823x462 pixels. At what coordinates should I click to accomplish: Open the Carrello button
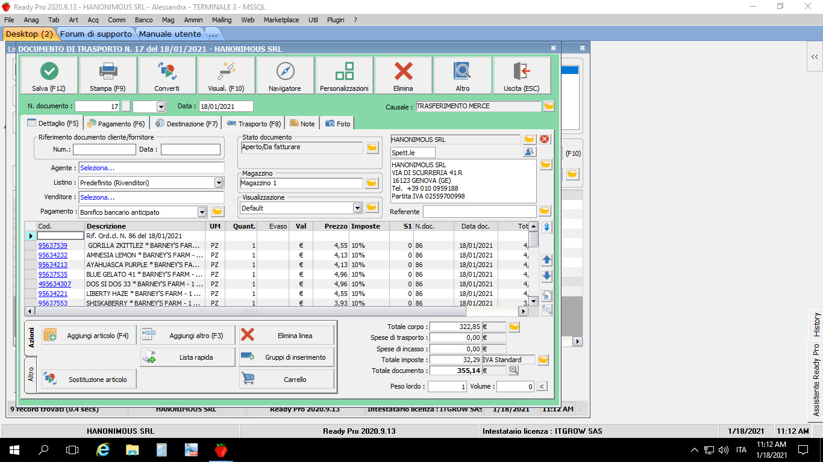click(286, 380)
